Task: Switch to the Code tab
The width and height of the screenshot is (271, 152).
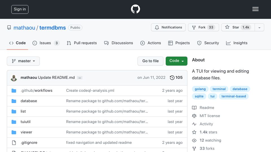Action: pyautogui.click(x=17, y=43)
